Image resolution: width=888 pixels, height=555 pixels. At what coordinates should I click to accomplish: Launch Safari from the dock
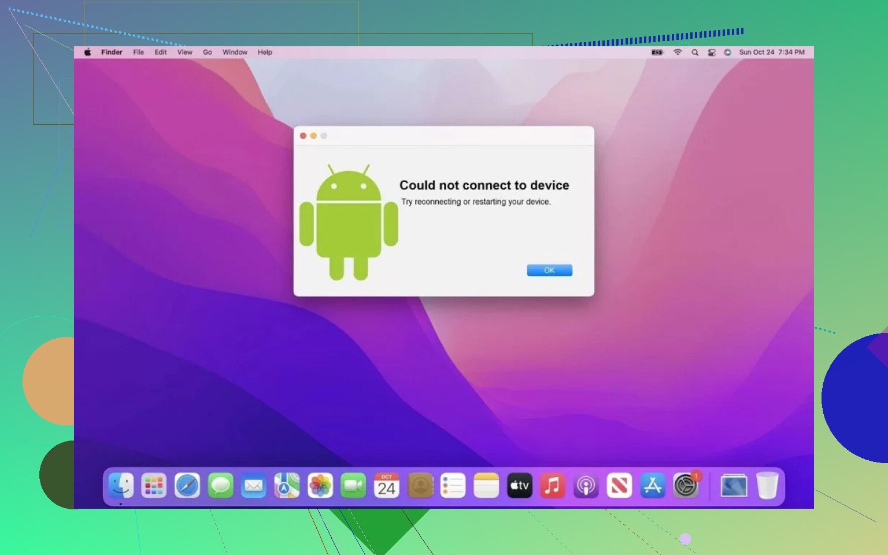point(187,486)
